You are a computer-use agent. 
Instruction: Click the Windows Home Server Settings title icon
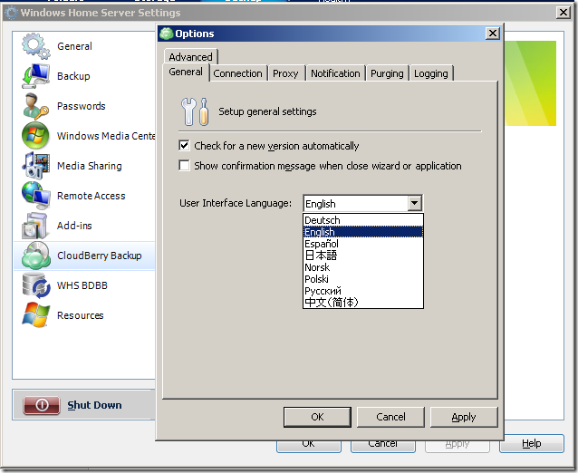11,13
